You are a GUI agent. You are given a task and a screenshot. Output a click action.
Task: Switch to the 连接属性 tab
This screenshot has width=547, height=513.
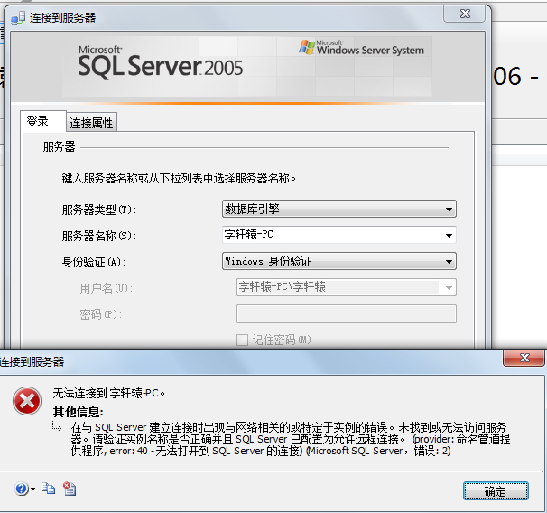click(91, 123)
